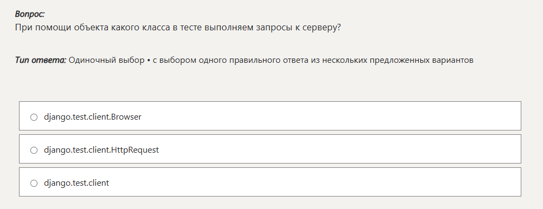Click the bullet separator after "Одиночный выбор"
Image resolution: width=543 pixels, height=209 pixels.
(149, 61)
